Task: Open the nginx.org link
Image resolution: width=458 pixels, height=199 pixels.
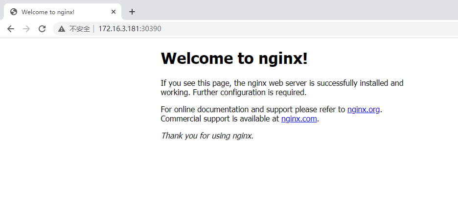Action: pos(364,109)
